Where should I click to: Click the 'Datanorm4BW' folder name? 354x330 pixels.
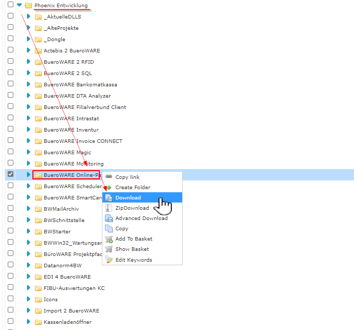(x=63, y=265)
